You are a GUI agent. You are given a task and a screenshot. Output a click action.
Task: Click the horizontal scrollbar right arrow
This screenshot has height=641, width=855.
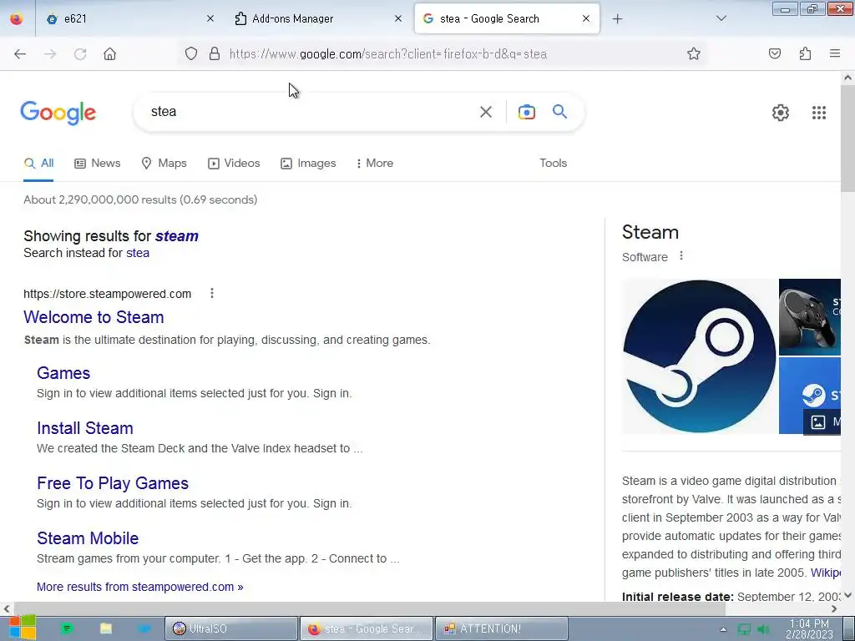tap(834, 608)
